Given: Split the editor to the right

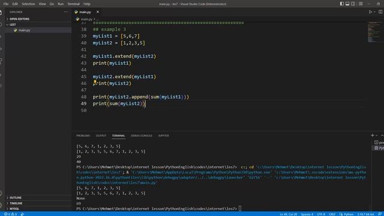Looking at the screenshot, I should pos(380,12).
